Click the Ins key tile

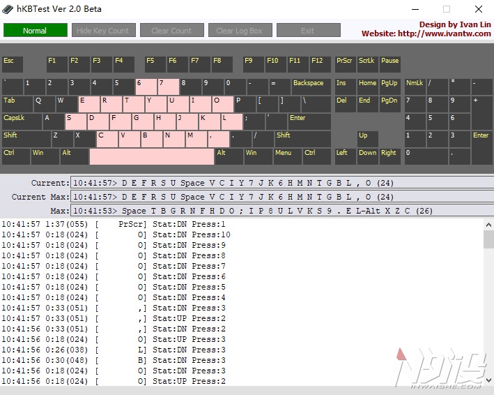click(x=346, y=87)
